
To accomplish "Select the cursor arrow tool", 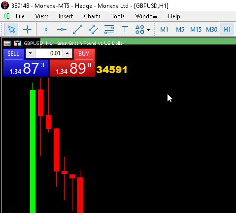I will (11, 30).
